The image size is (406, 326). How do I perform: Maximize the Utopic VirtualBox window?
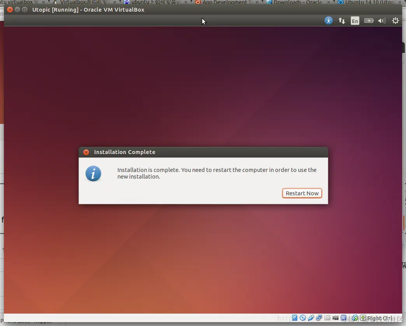tap(24, 10)
